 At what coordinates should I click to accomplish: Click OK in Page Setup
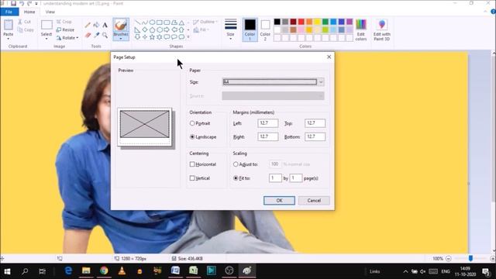pos(279,201)
